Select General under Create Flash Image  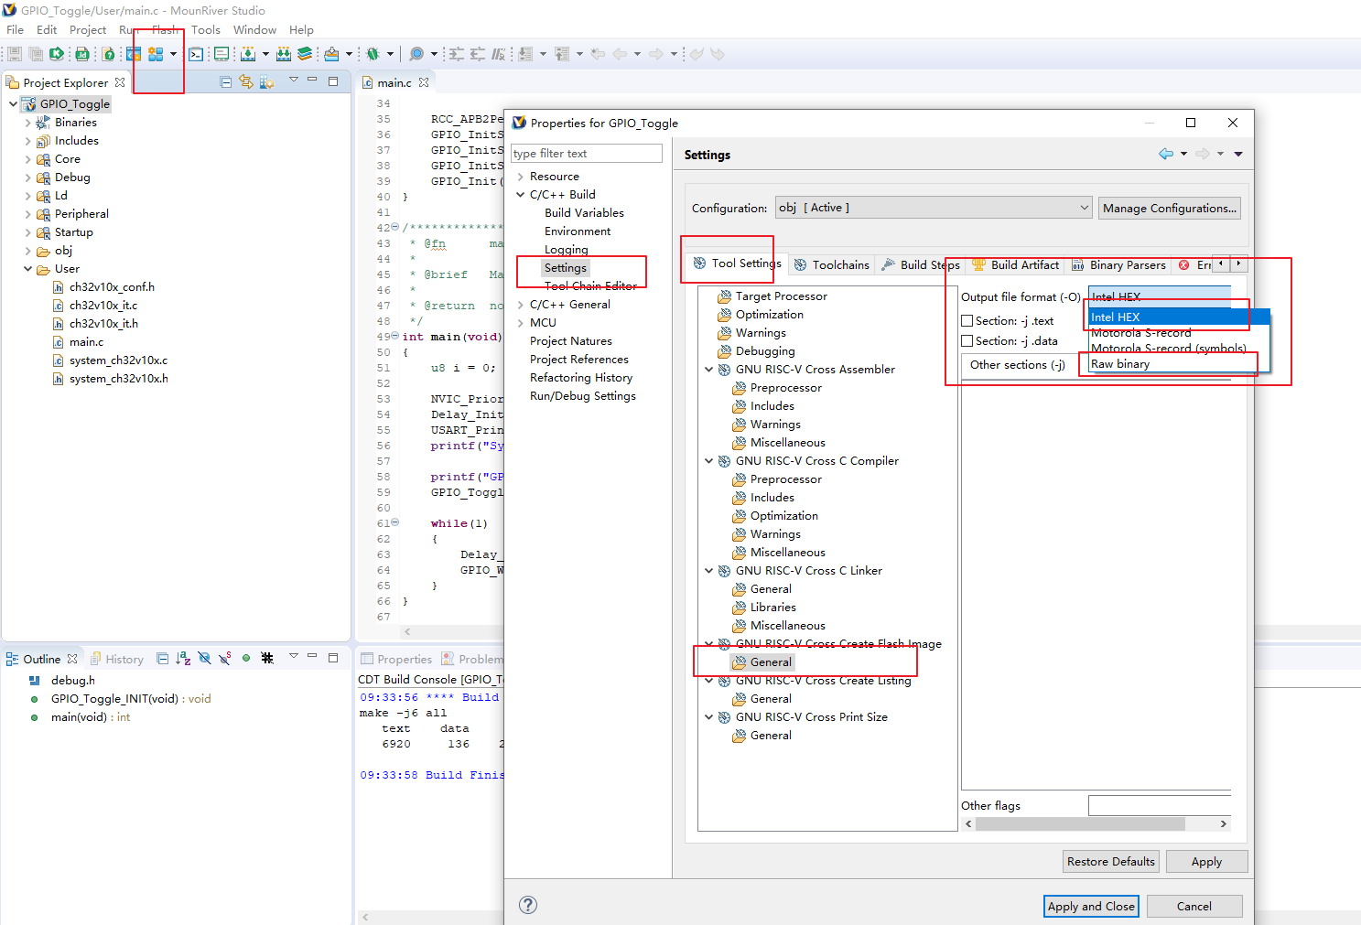pyautogui.click(x=771, y=661)
